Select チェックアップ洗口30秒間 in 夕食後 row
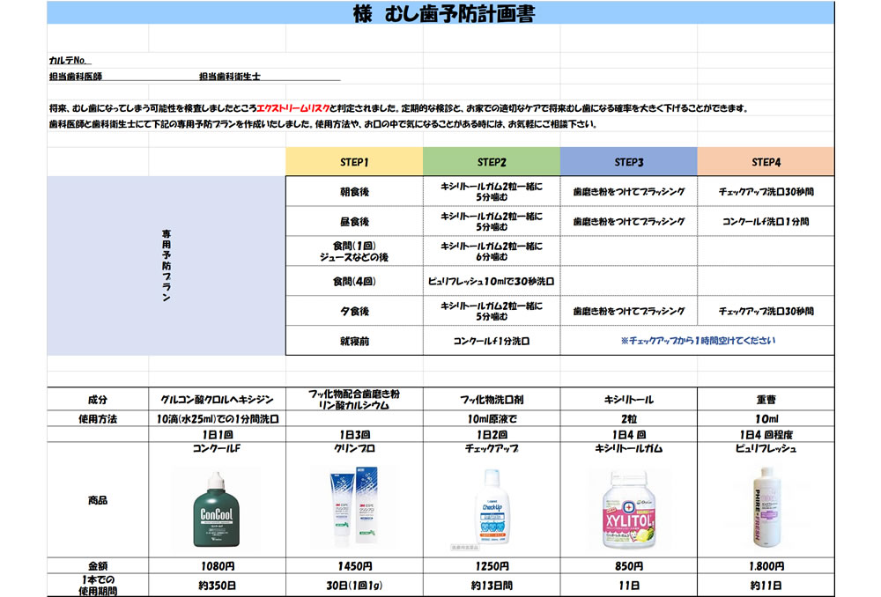 pyautogui.click(x=766, y=311)
